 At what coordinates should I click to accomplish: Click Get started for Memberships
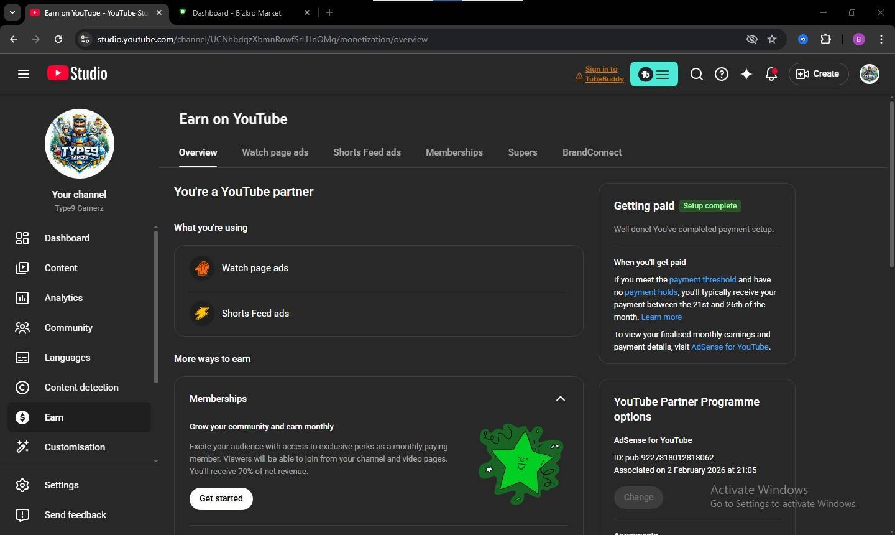pyautogui.click(x=221, y=498)
